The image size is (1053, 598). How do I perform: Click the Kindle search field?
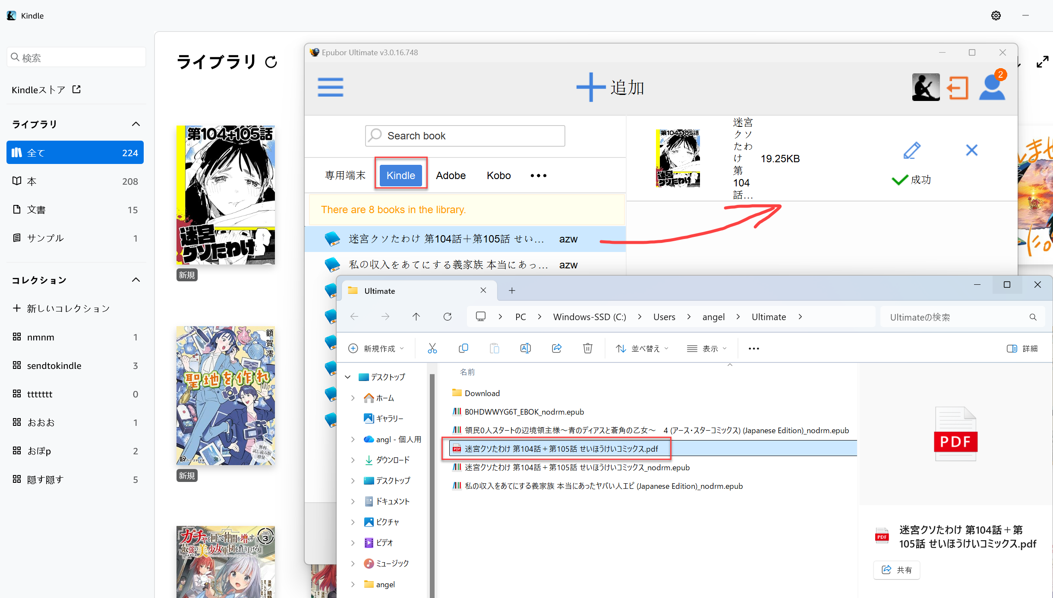76,57
